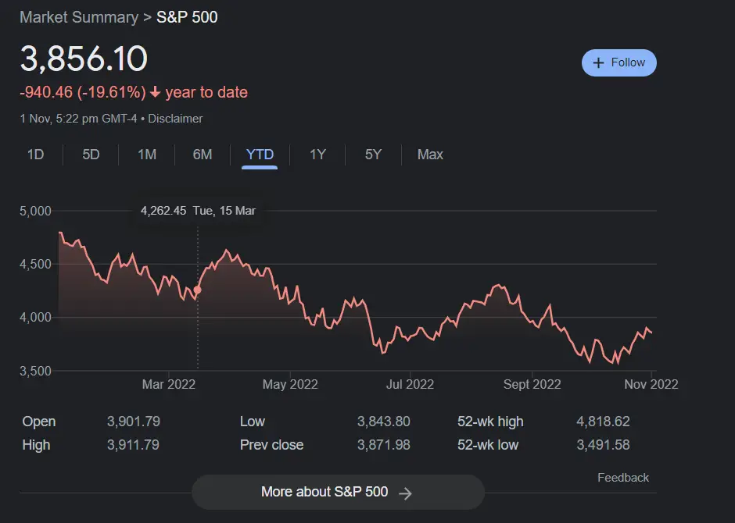Select the 5D time range tab

click(x=91, y=155)
